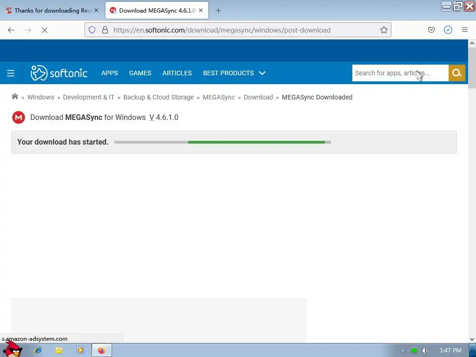The height and width of the screenshot is (357, 476).
Task: Click the red MEGASync logo icon
Action: click(x=19, y=118)
